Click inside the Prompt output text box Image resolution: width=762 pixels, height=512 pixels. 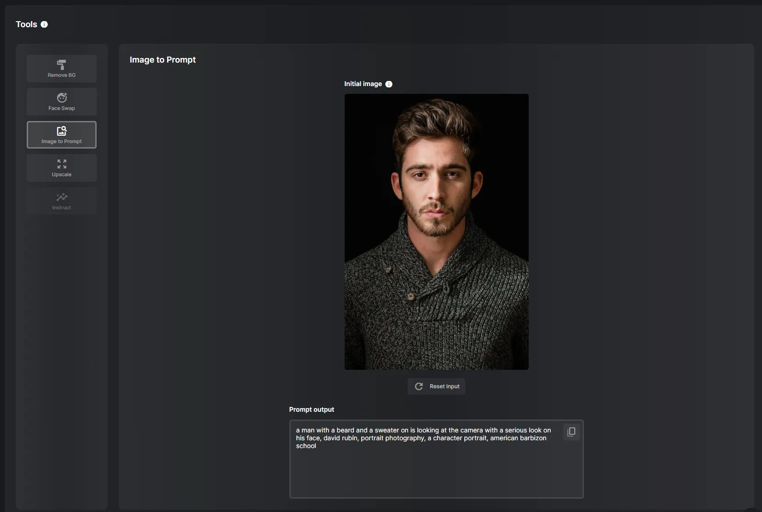pyautogui.click(x=436, y=459)
